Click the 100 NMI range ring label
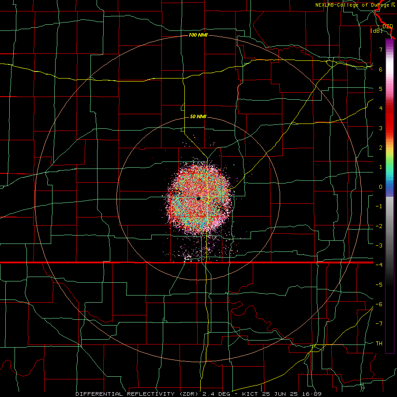The height and width of the screenshot is (397, 397). (x=198, y=35)
